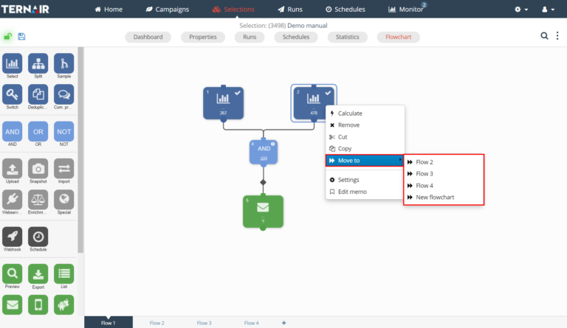Image resolution: width=567 pixels, height=328 pixels.
Task: Switch to Flow 3 bottom tab
Action: point(204,323)
